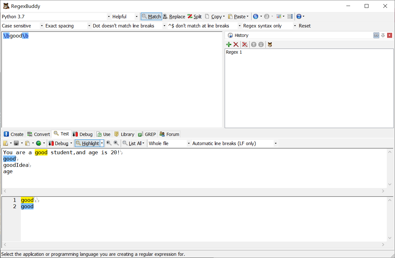
Task: Click the find previous match icon
Action: point(109,143)
